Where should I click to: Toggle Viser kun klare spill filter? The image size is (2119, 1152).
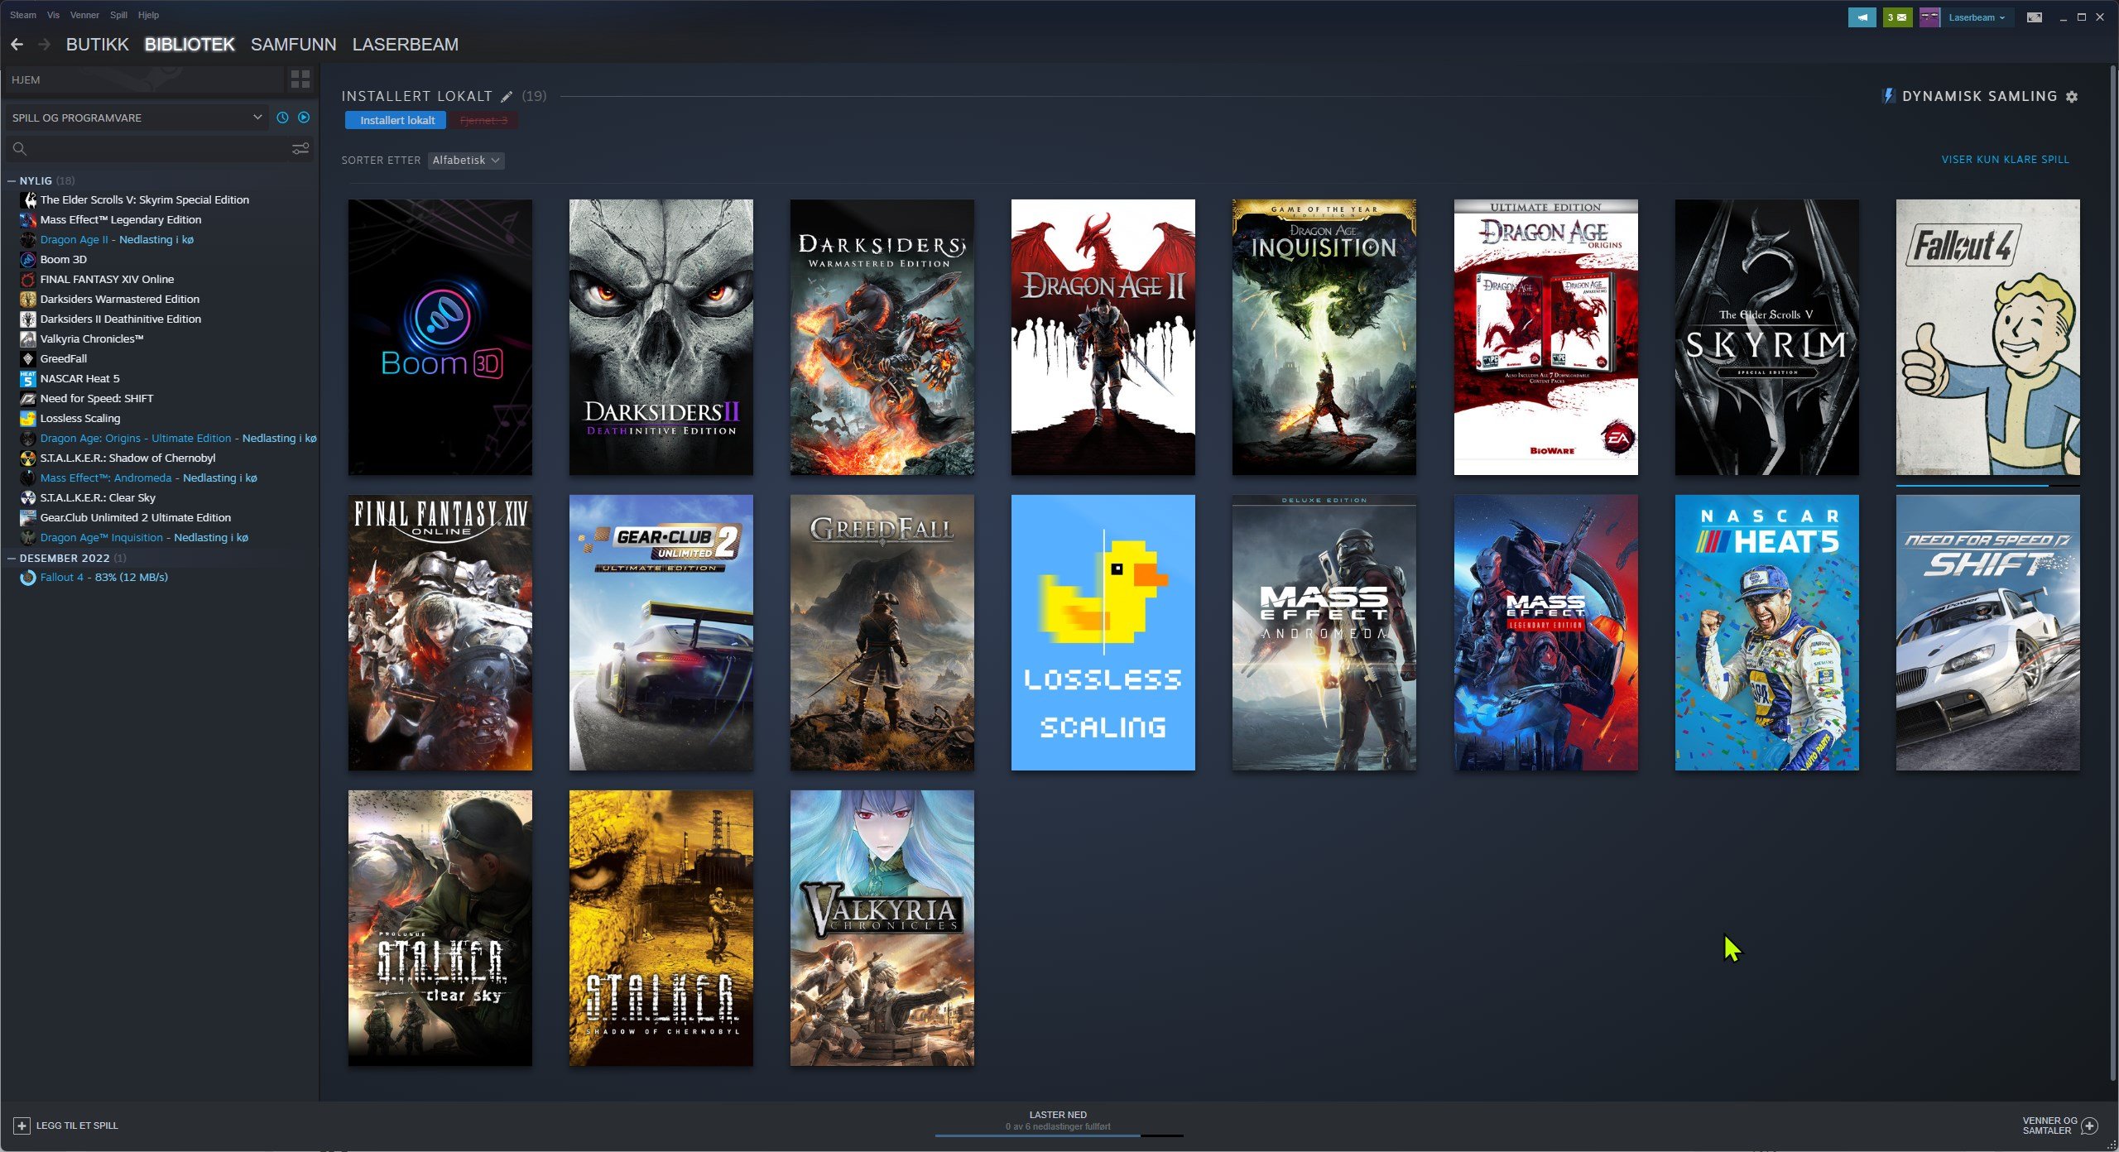coord(2005,160)
